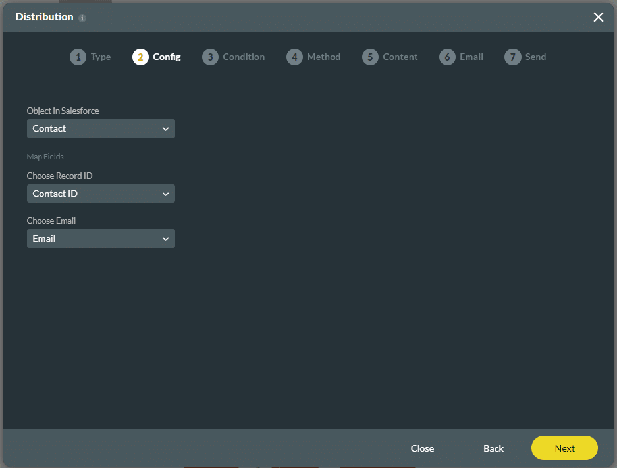This screenshot has width=617, height=468.
Task: Select the Content step label
Action: (x=400, y=57)
